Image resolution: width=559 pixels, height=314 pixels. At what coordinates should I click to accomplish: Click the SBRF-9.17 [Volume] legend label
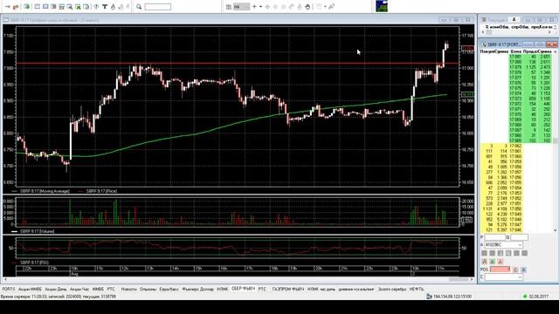point(37,231)
